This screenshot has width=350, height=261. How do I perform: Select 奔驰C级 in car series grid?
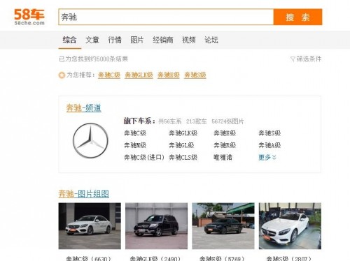click(x=135, y=133)
